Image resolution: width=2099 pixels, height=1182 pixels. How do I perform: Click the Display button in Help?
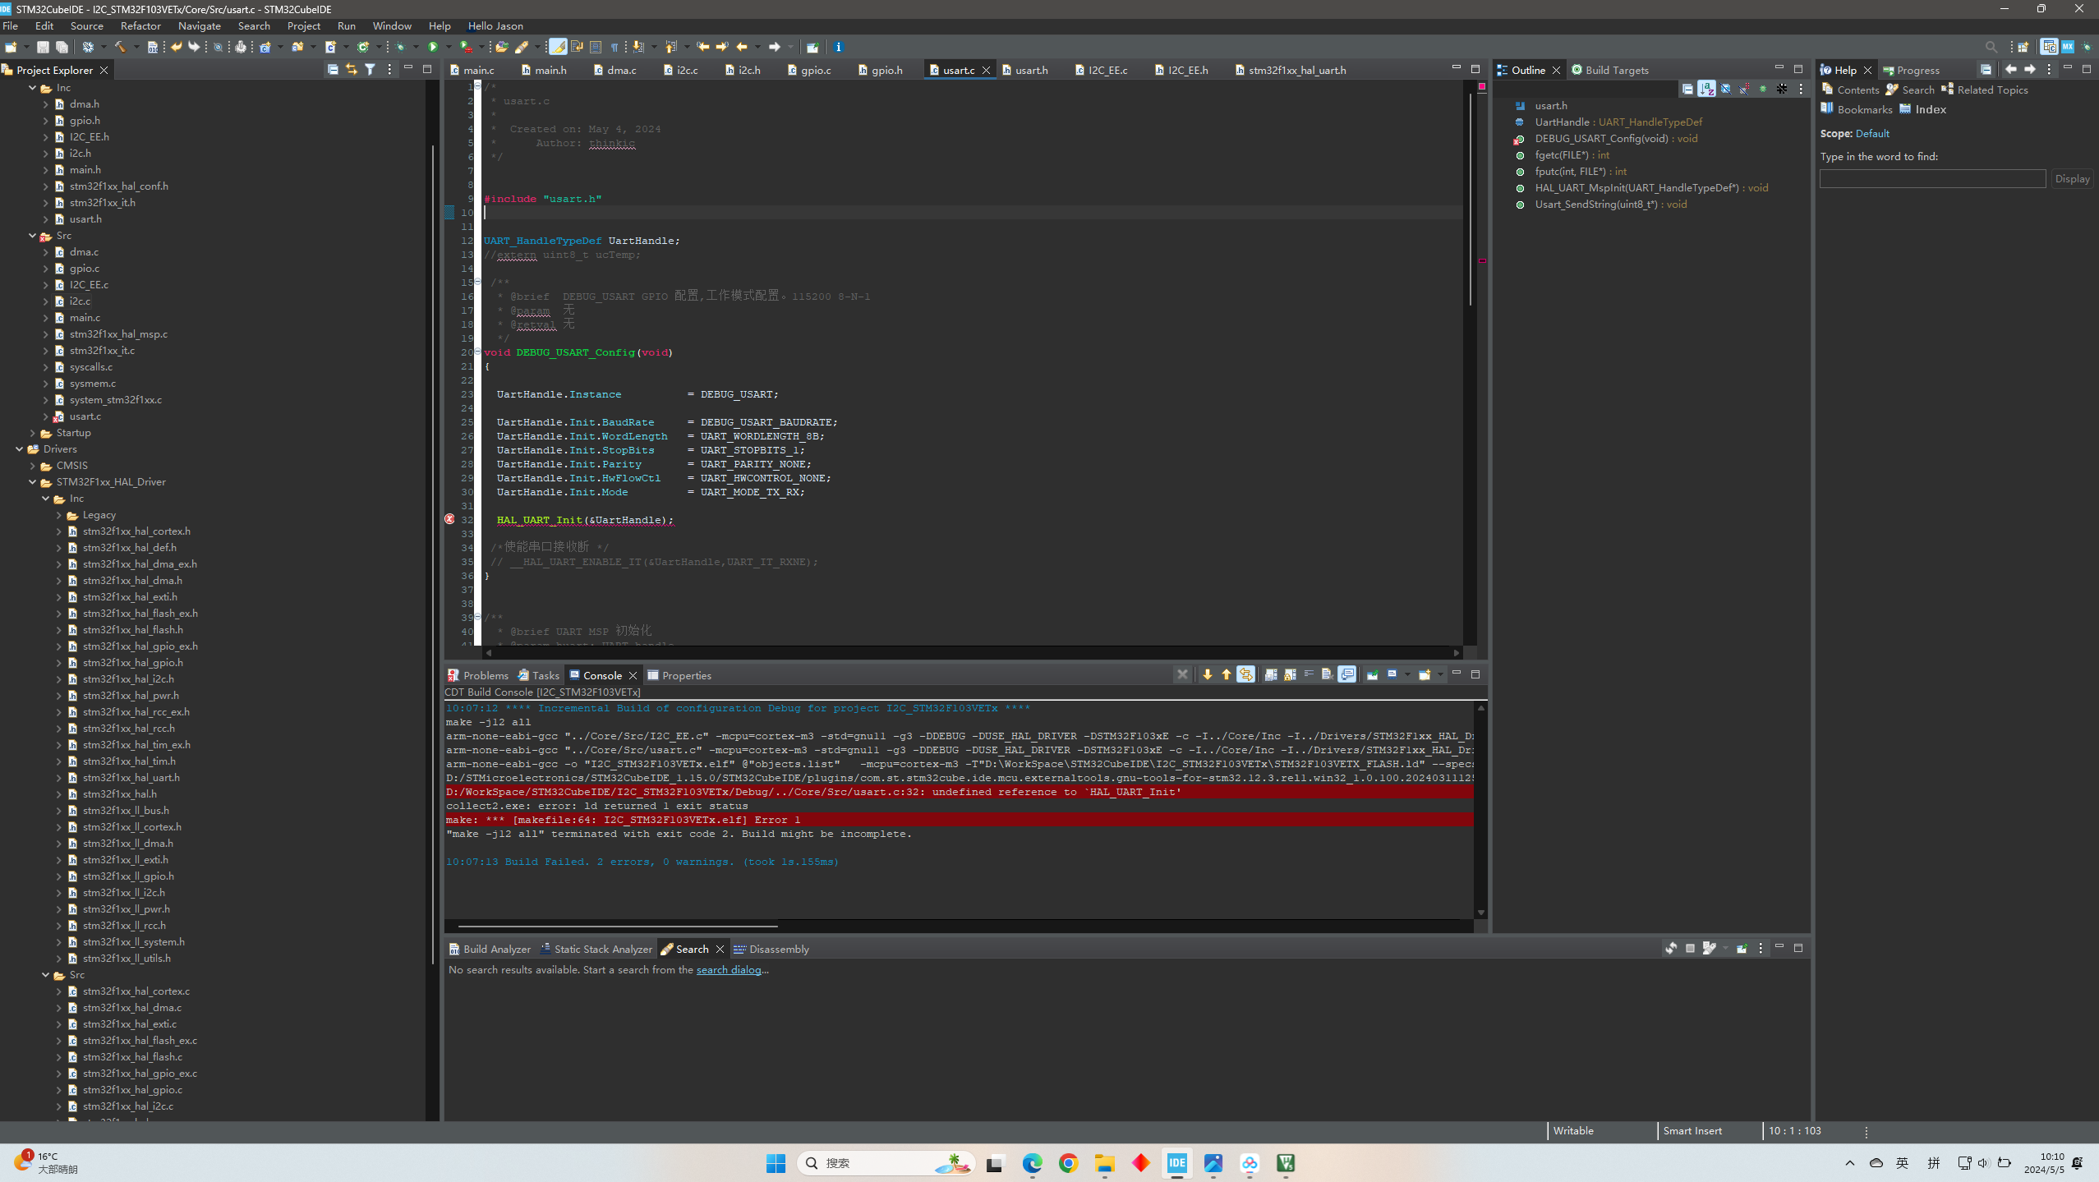[x=2072, y=178]
